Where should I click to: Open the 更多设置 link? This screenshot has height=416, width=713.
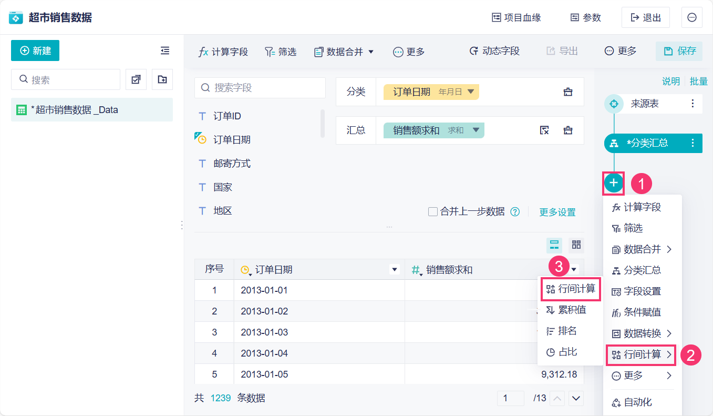[557, 212]
